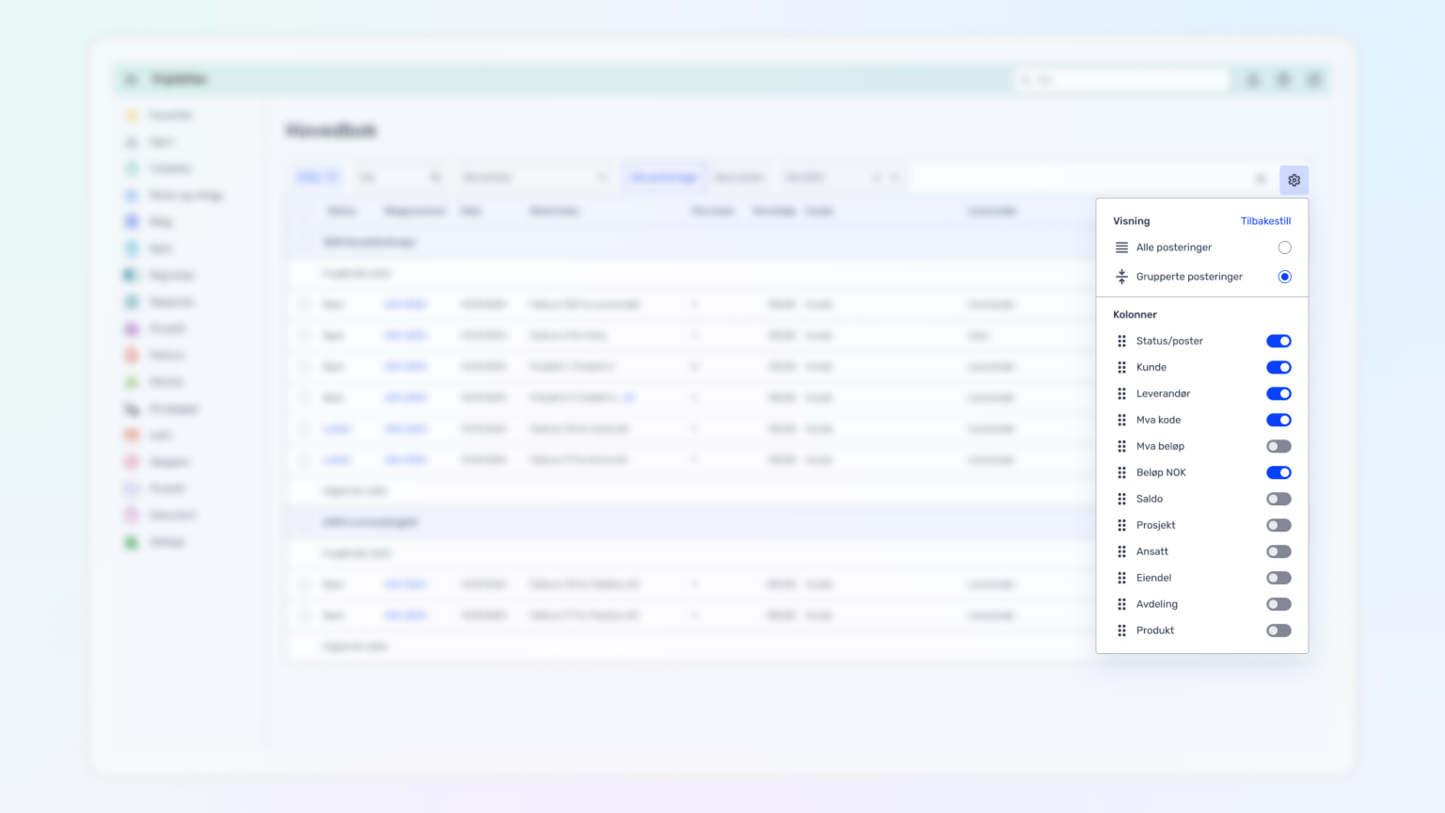Screen dimensions: 1445x813
Task: Select the Alle posteringer radio button
Action: pyautogui.click(x=1284, y=247)
